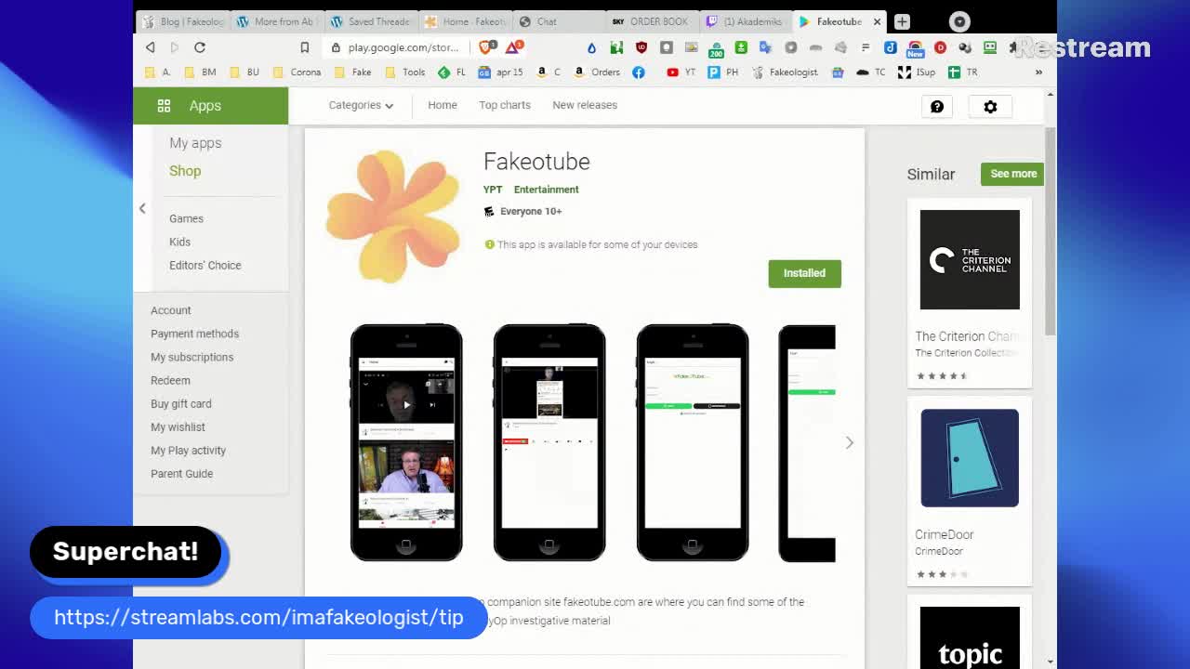Open the help question mark icon
This screenshot has height=669, width=1190.
(x=937, y=107)
